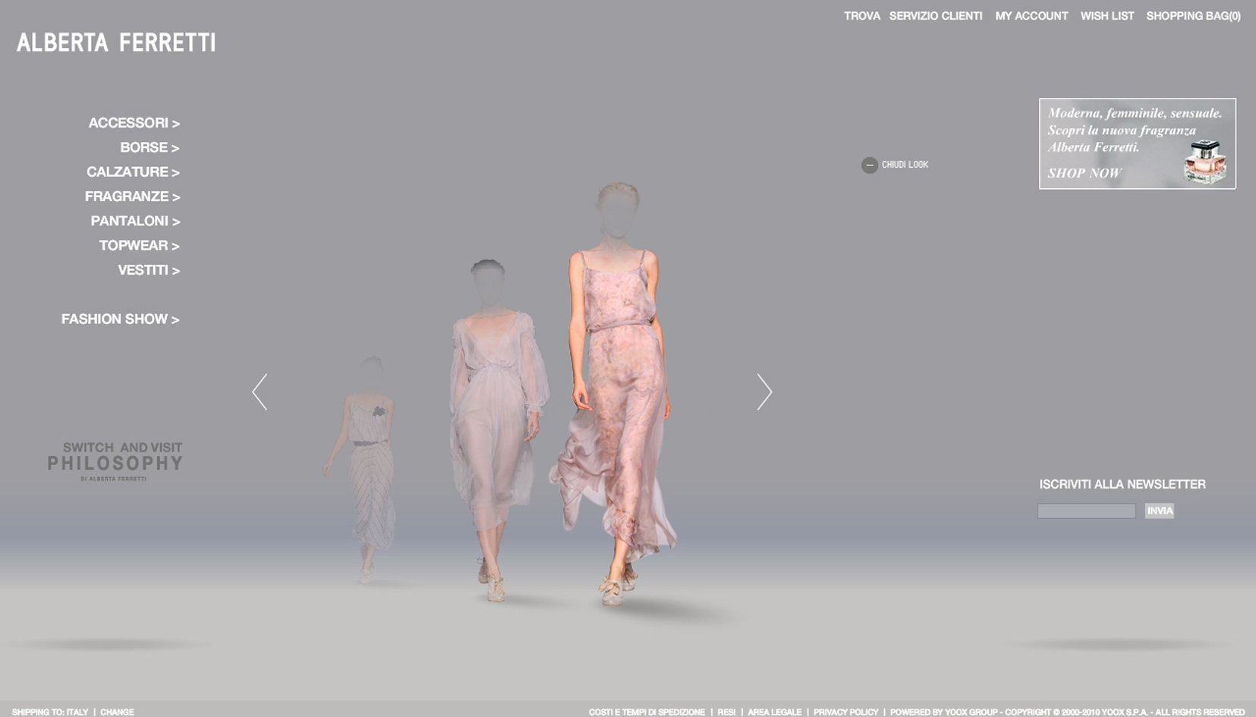Open the Philosophy di Alberta Ferretti logo
Screen dimensions: 1256x717
coord(115,461)
